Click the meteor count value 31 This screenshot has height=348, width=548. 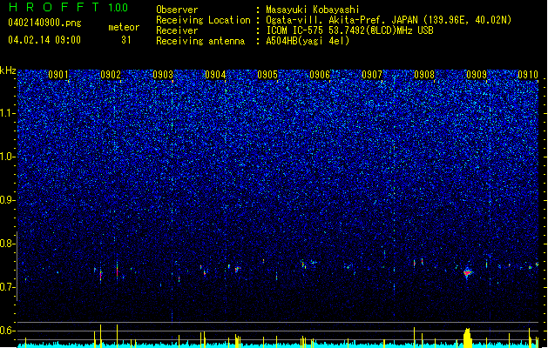point(126,40)
